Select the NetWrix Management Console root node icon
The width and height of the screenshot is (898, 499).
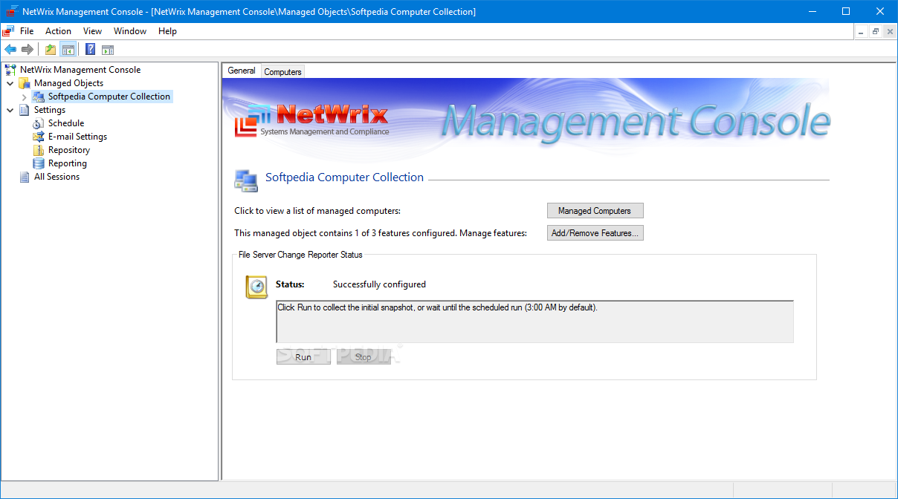[x=10, y=70]
